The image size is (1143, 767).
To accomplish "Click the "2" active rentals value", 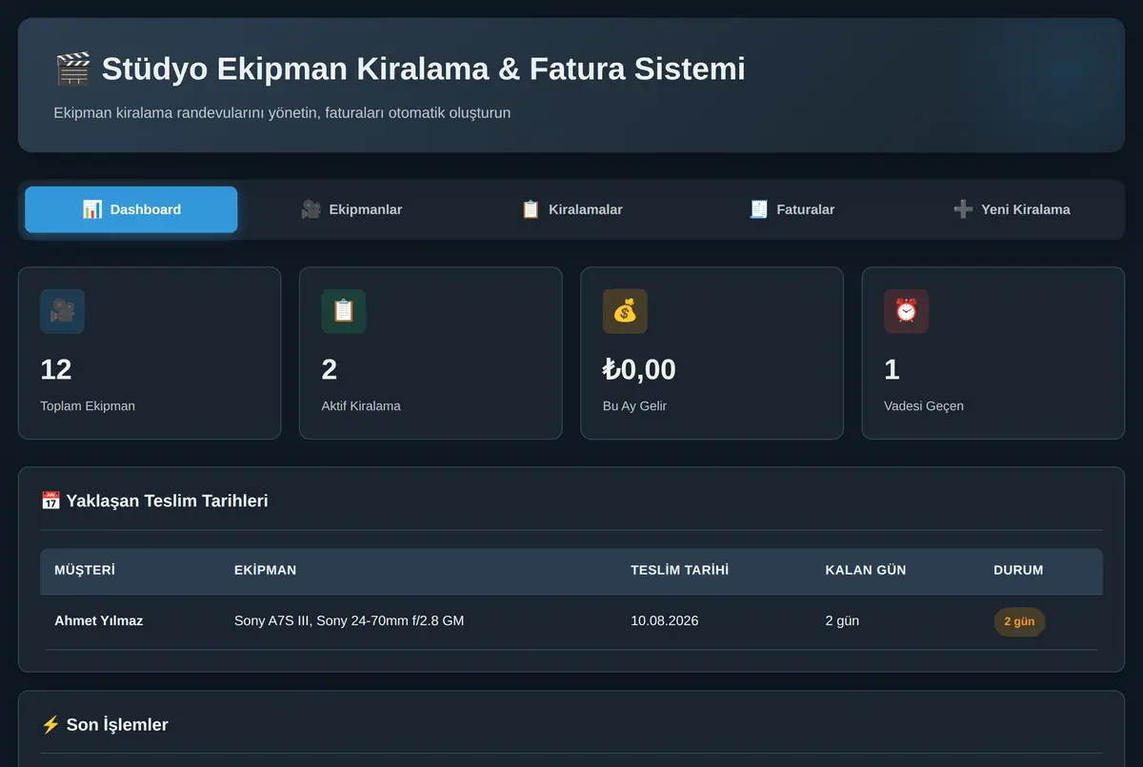I will pyautogui.click(x=330, y=369).
